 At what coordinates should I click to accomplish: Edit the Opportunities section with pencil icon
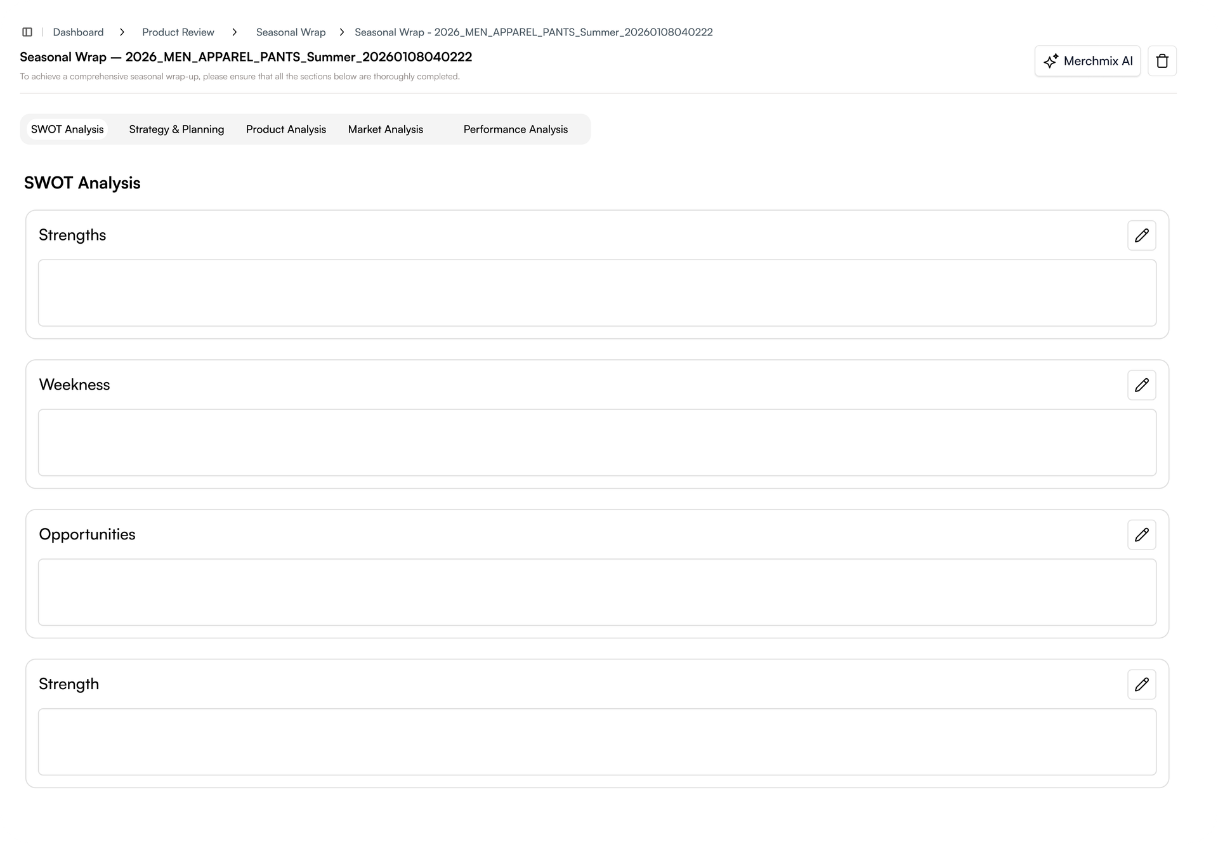[x=1141, y=535]
